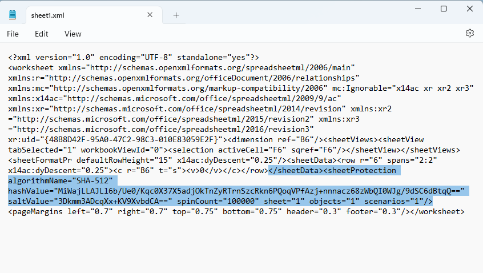Click the Notepad app icon
Viewport: 483px width, 273px height.
click(x=13, y=15)
